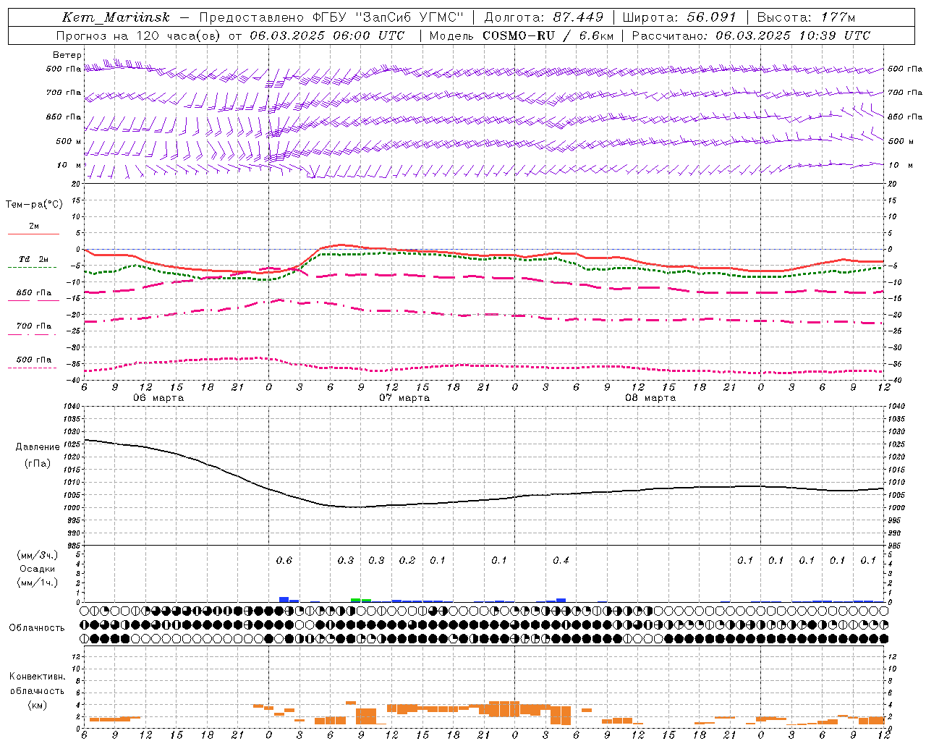Click the date label 08 марта
The image size is (926, 741).
click(650, 398)
